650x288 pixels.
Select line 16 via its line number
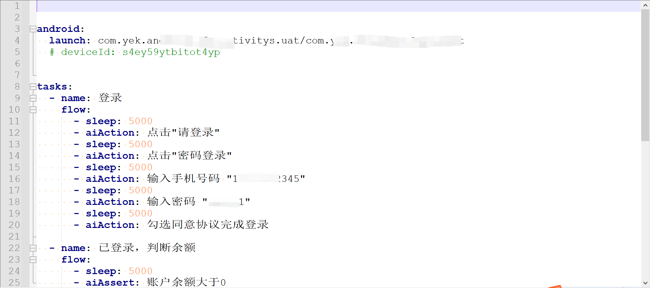(x=14, y=179)
